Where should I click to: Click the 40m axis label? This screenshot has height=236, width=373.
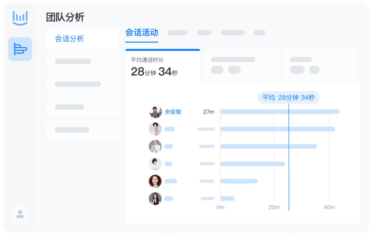pyautogui.click(x=329, y=207)
